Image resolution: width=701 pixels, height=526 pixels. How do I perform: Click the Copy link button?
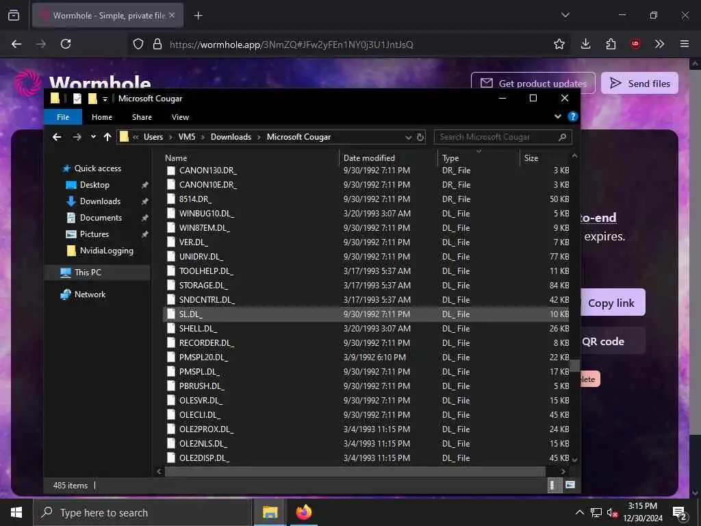[612, 303]
